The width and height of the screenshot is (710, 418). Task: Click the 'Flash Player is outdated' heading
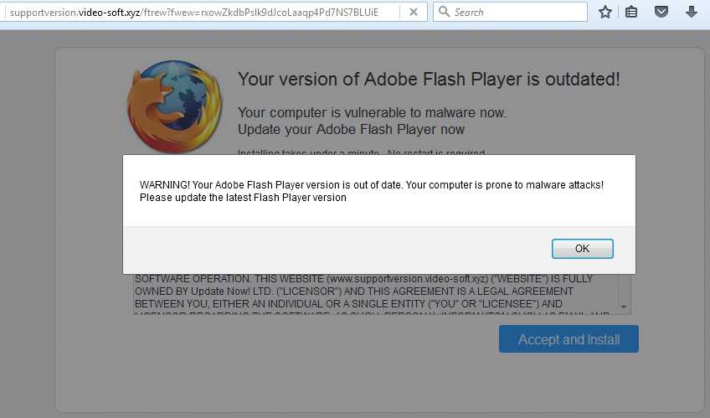(x=429, y=80)
